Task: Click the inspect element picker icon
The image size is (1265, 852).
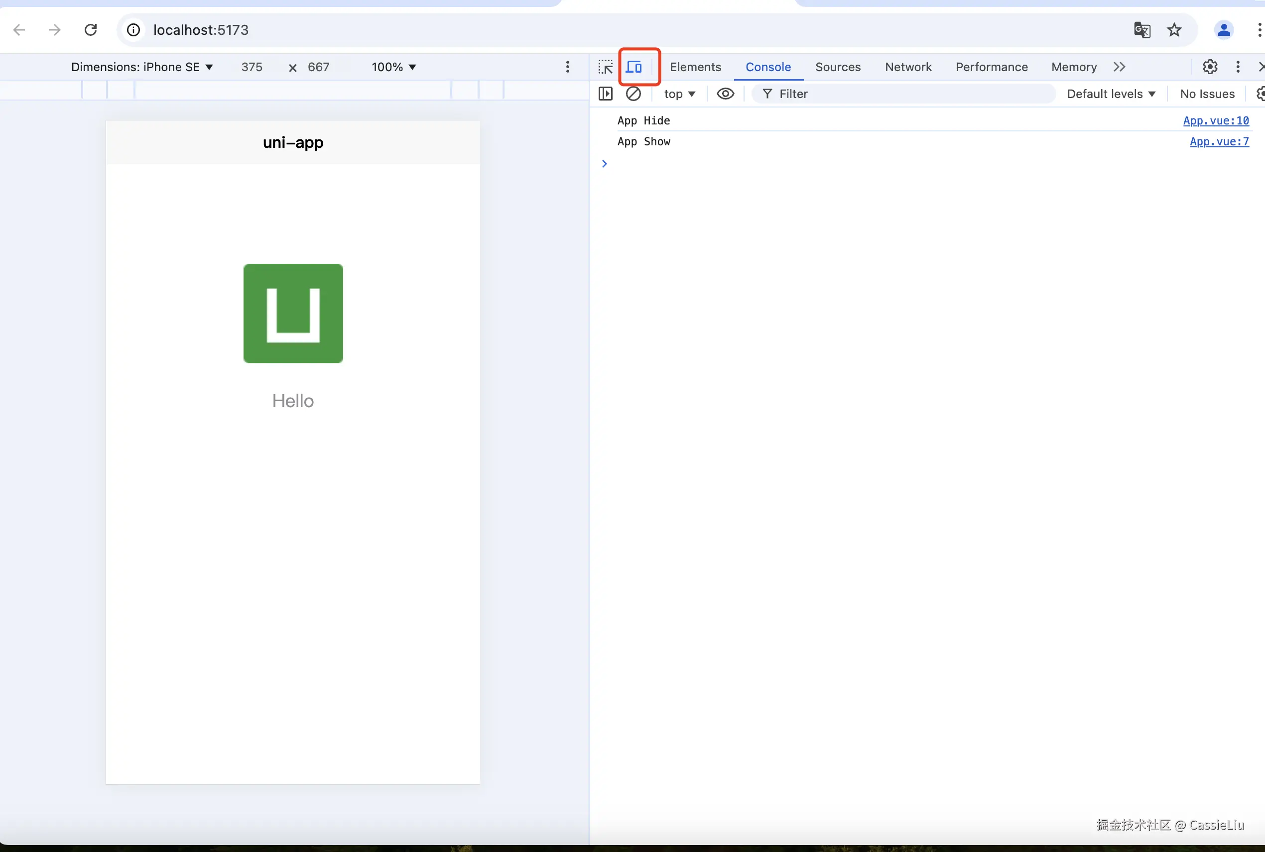Action: click(605, 67)
